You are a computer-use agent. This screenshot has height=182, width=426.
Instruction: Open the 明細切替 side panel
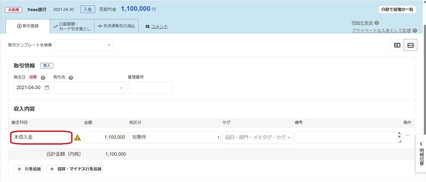click(421, 154)
